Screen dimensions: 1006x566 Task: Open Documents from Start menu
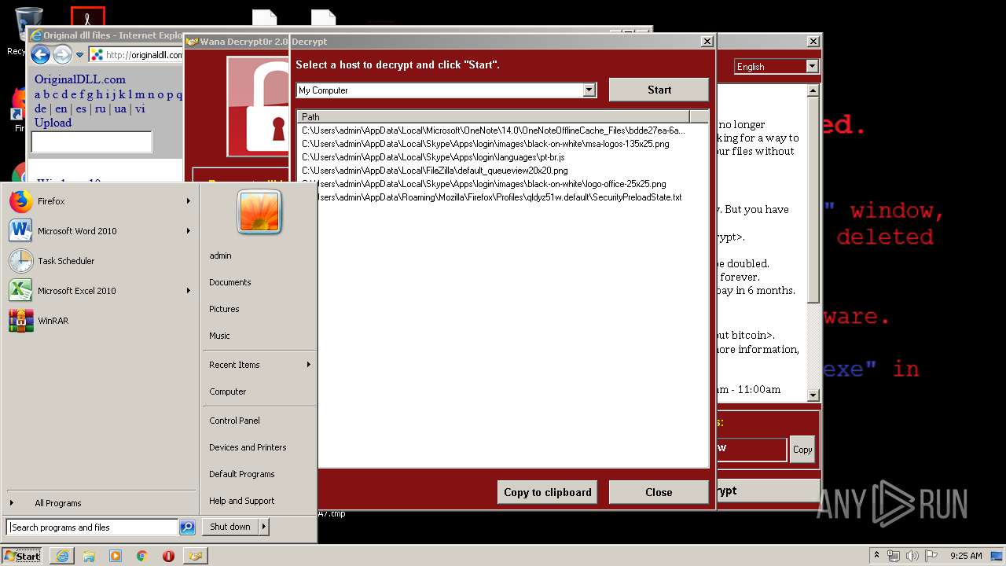tap(230, 282)
